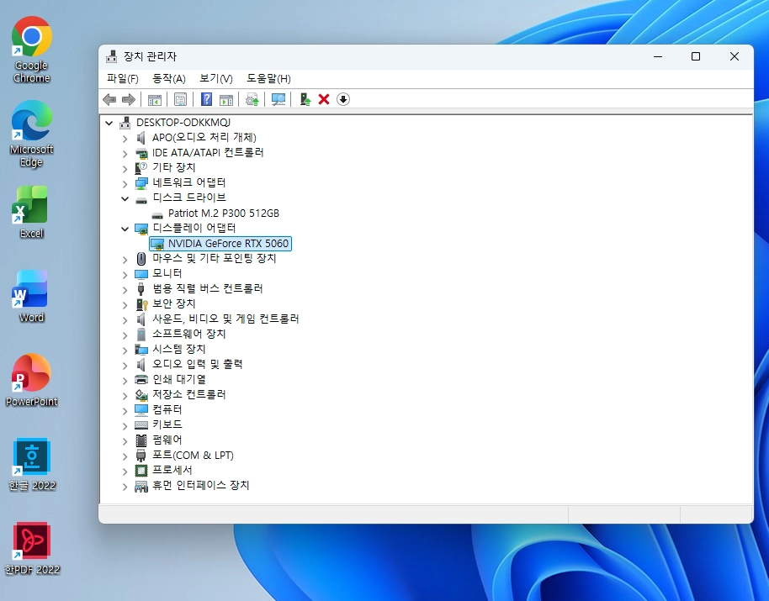
Task: Select the 키보드 label
Action: click(167, 424)
